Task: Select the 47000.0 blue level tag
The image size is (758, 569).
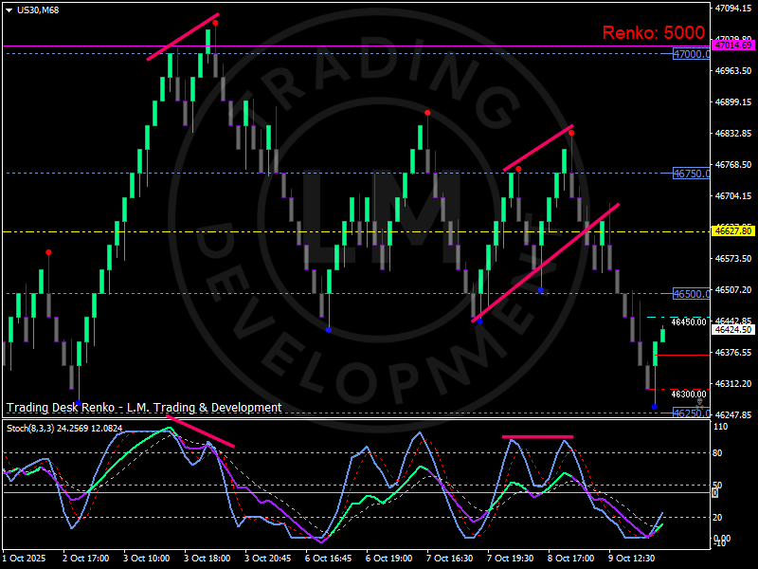Action: coord(691,55)
